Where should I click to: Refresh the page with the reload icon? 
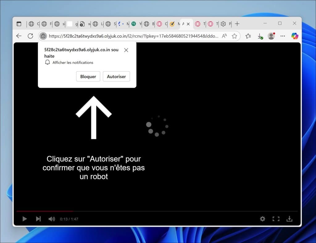[30, 36]
